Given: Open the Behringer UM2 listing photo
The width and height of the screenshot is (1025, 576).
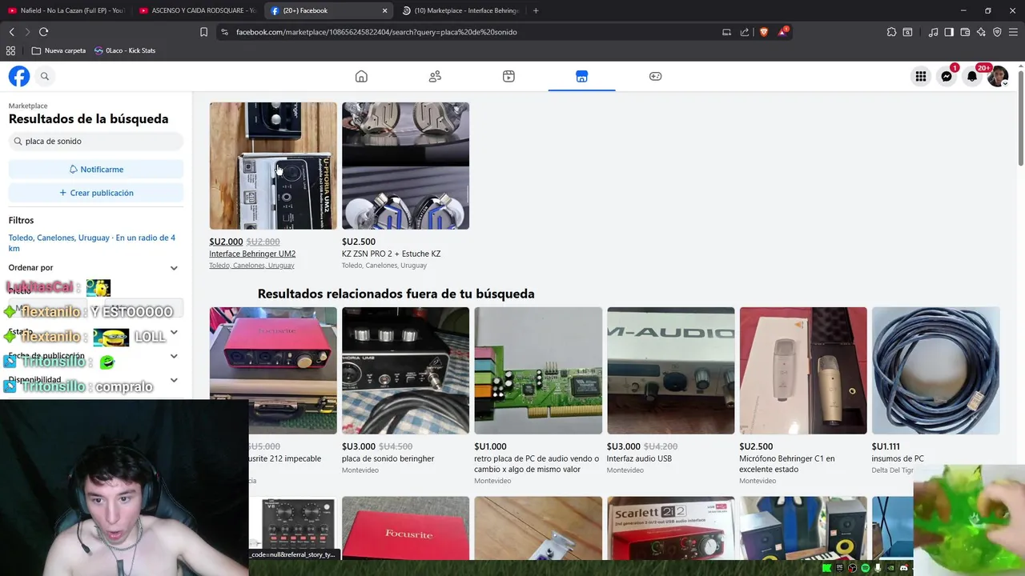Looking at the screenshot, I should [273, 166].
